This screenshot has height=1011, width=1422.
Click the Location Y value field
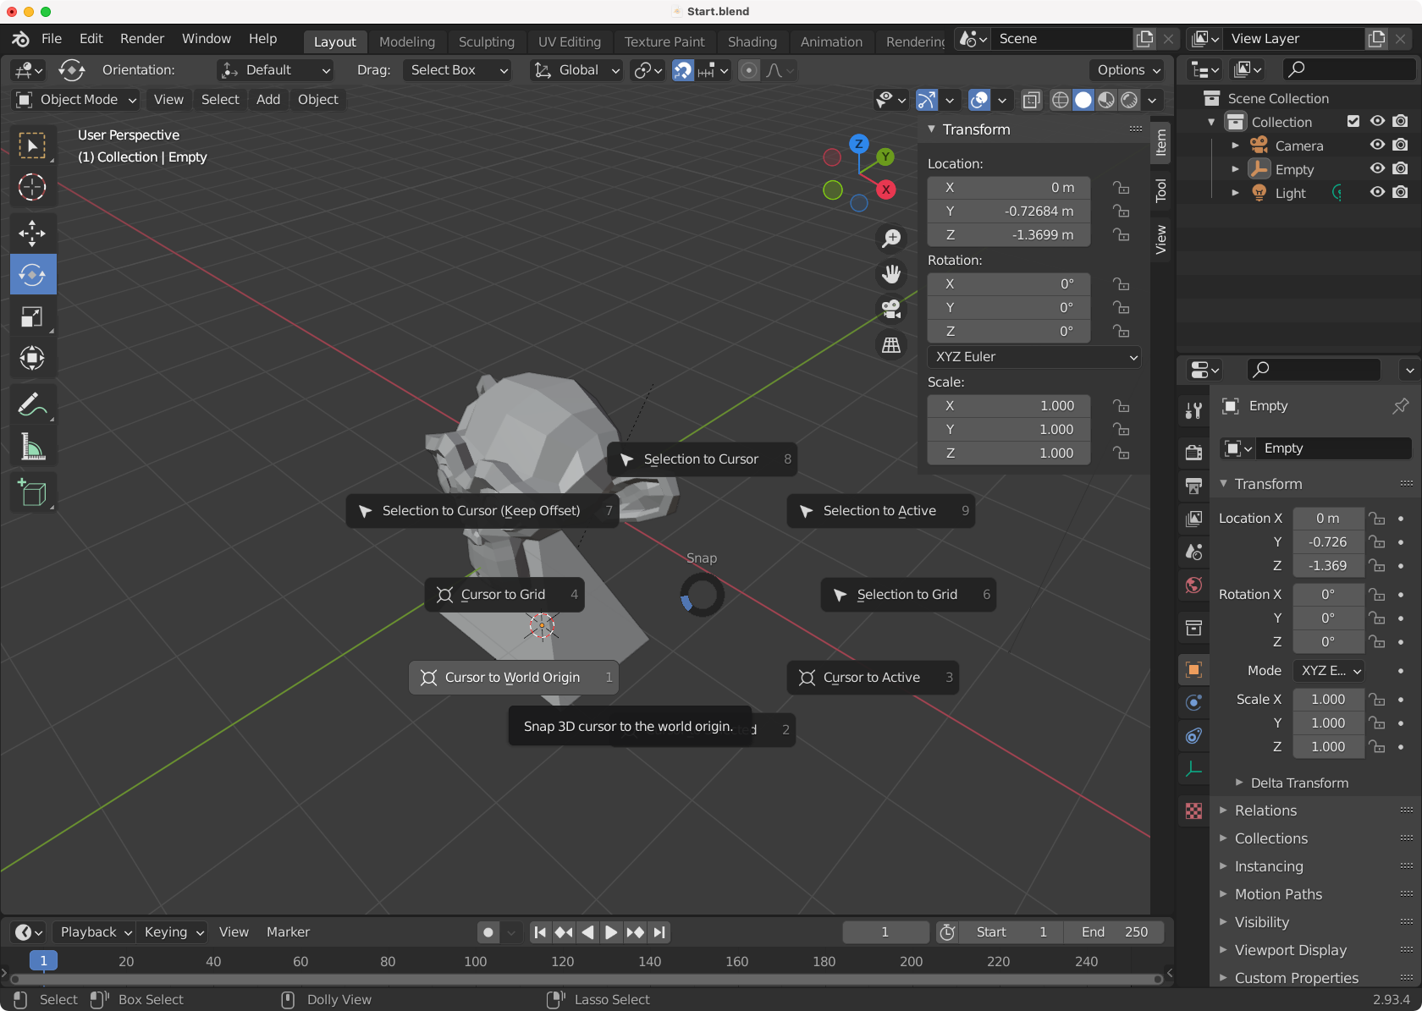[x=1008, y=212]
